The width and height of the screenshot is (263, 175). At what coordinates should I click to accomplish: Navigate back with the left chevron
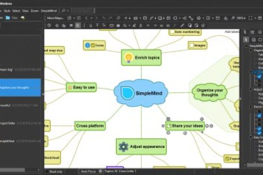tap(86, 18)
